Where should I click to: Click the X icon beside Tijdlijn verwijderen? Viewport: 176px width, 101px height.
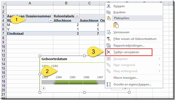(x=109, y=52)
